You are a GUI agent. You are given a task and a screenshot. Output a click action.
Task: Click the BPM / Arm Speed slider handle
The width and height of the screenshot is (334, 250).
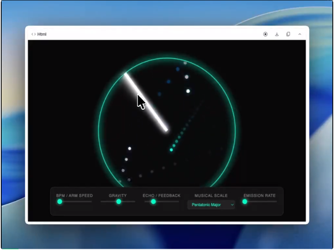pos(60,202)
